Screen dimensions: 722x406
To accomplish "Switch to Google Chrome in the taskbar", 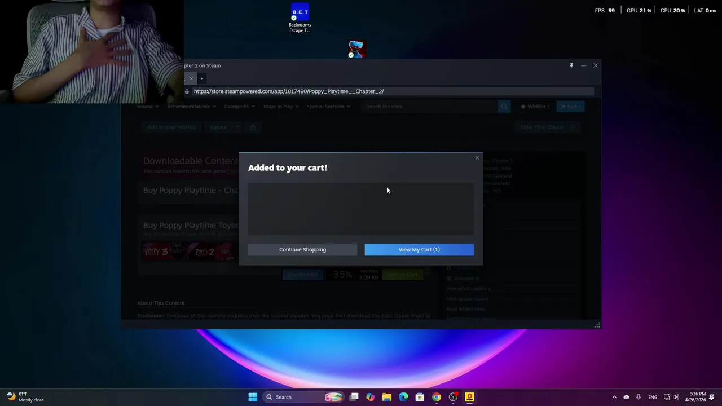I will pos(436,397).
